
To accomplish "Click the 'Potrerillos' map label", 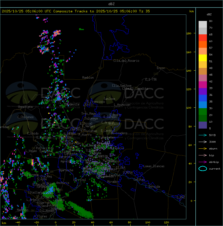I will coord(45,148).
